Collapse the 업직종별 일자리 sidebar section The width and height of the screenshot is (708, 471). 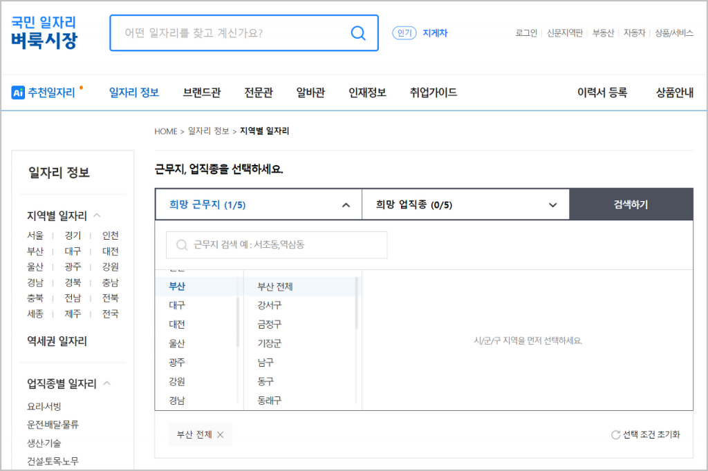(x=107, y=383)
